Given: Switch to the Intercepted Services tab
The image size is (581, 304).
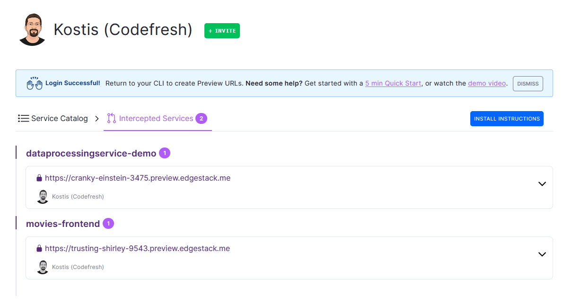Looking at the screenshot, I should click(x=156, y=119).
